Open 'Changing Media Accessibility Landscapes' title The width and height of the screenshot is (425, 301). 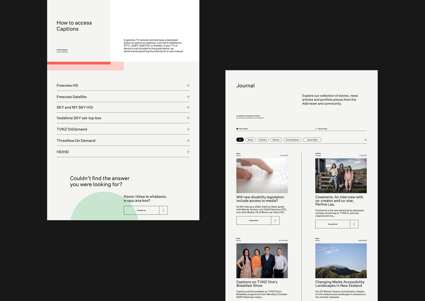click(x=340, y=284)
